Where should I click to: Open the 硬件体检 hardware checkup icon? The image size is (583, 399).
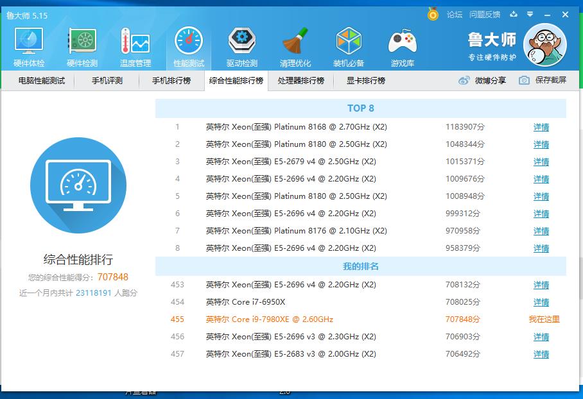click(x=29, y=47)
